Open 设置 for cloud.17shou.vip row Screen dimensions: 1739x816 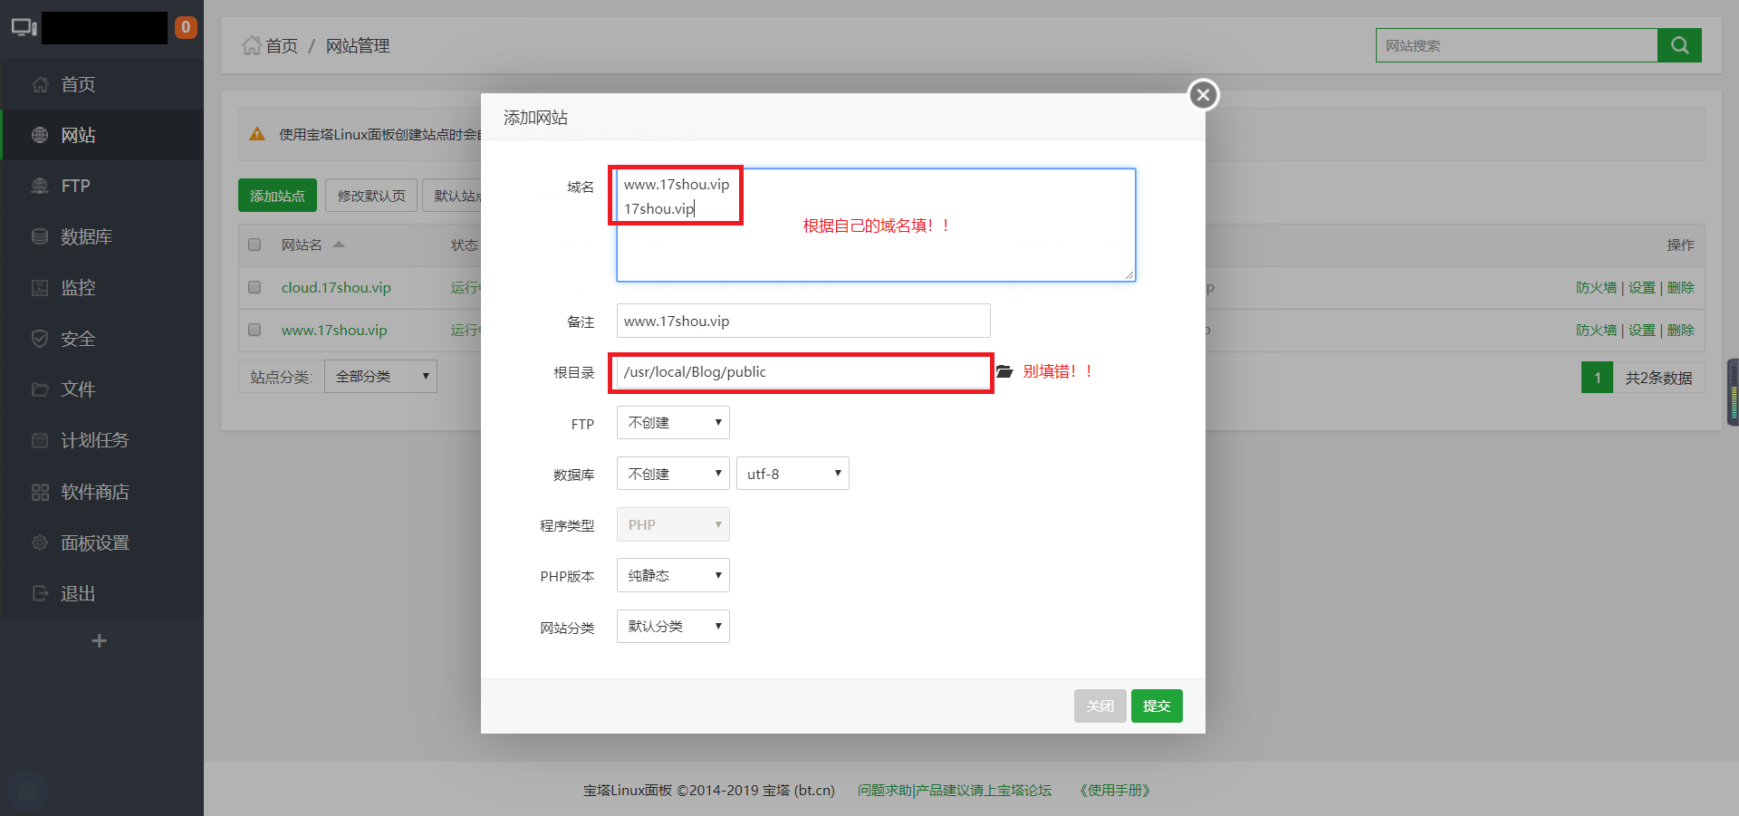[1641, 287]
